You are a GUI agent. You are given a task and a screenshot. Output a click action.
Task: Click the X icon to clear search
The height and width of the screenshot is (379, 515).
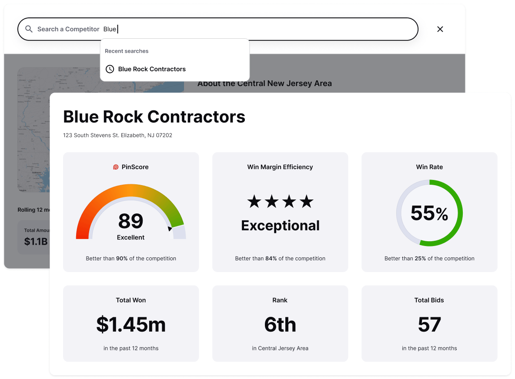440,29
